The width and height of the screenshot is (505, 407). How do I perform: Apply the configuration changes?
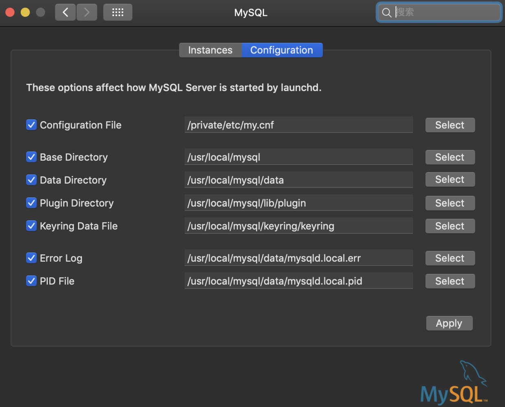(x=449, y=323)
